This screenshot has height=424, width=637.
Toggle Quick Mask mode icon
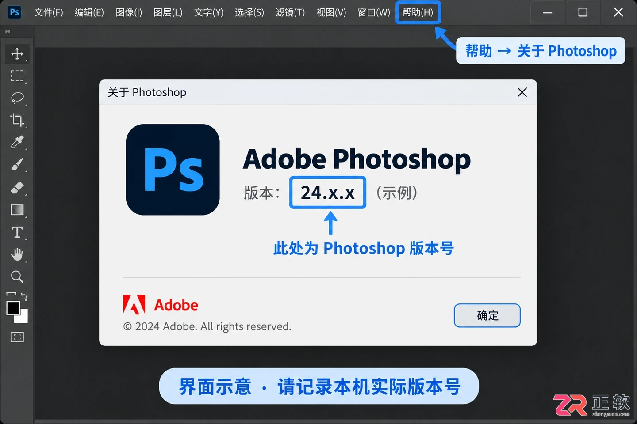click(x=17, y=337)
